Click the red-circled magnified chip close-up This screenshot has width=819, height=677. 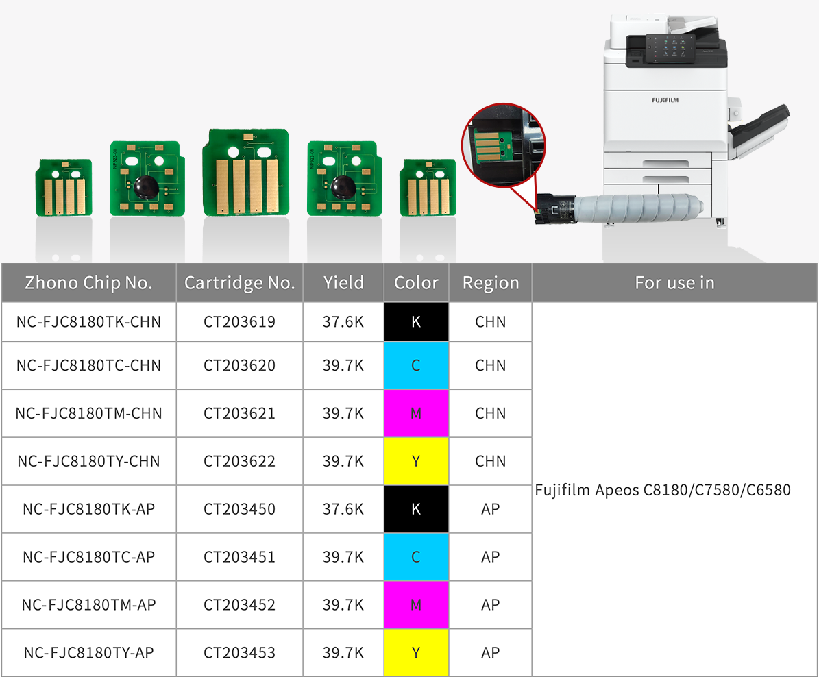[504, 145]
